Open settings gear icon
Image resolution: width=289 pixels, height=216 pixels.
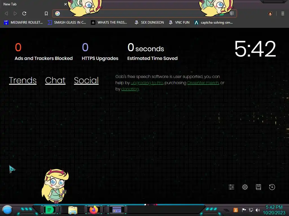[245, 187]
